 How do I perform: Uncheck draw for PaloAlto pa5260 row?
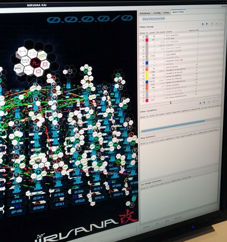point(144,88)
